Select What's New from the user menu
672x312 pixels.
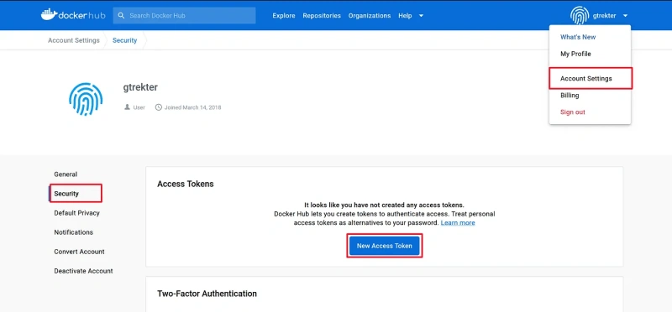pyautogui.click(x=578, y=37)
